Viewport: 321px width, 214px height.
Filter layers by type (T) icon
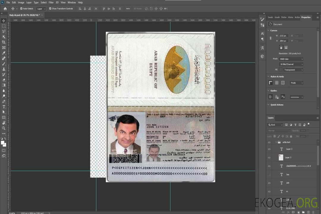(x=295, y=125)
